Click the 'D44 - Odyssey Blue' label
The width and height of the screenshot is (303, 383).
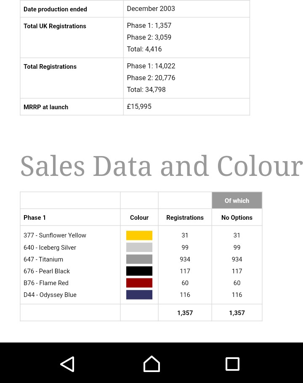pyautogui.click(x=50, y=295)
